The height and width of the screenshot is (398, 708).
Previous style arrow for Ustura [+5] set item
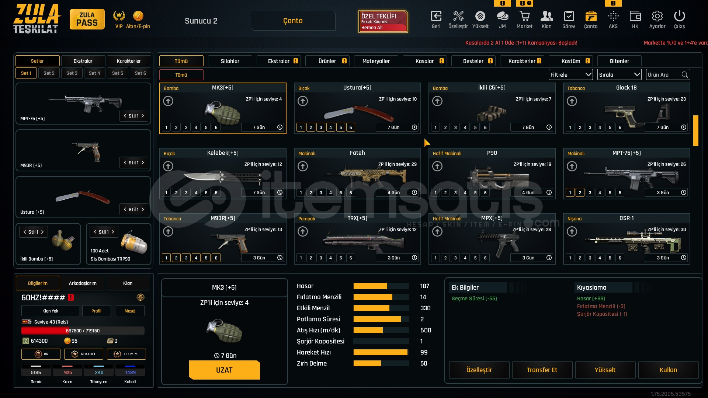tap(125, 209)
